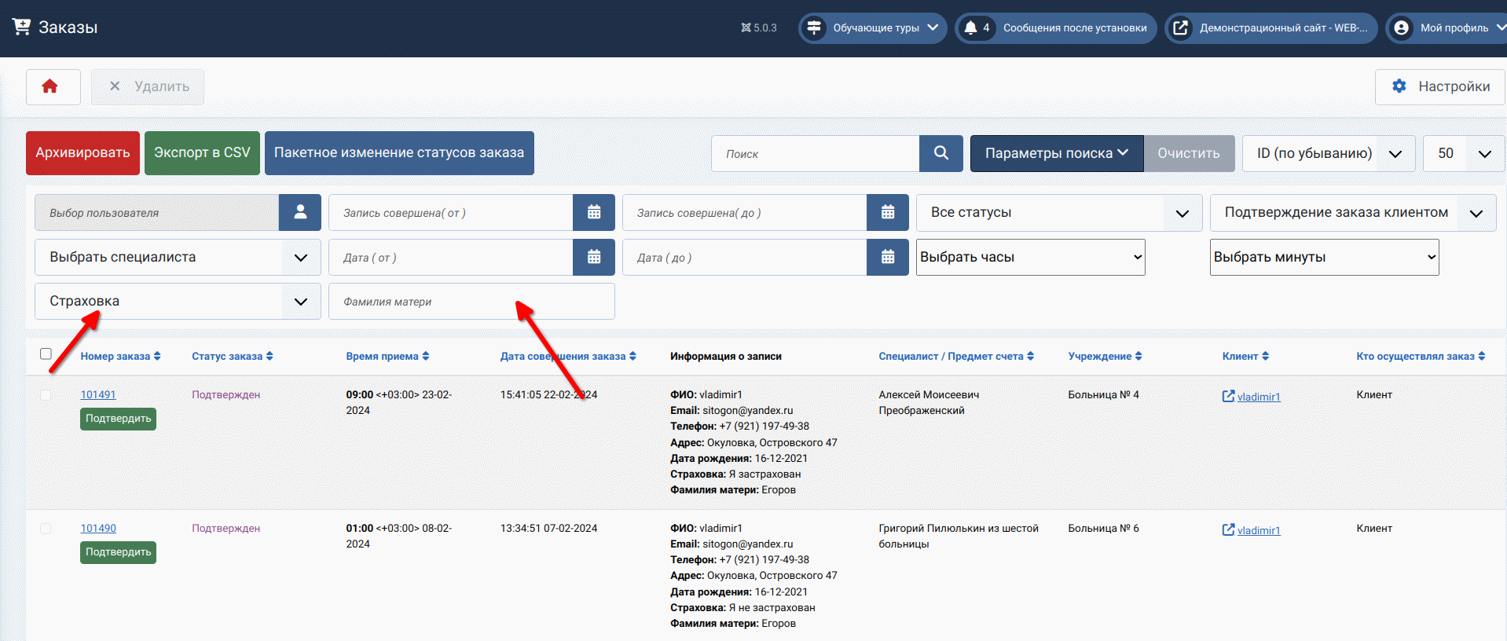This screenshot has height=641, width=1507.
Task: Click external link icon beside vladimir1 in order 101491
Action: click(1228, 396)
